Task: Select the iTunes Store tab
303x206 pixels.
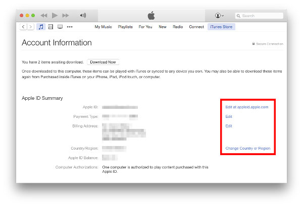Action: 221,27
